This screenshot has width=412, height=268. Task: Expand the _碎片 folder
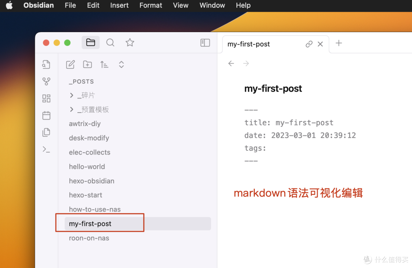(x=72, y=95)
